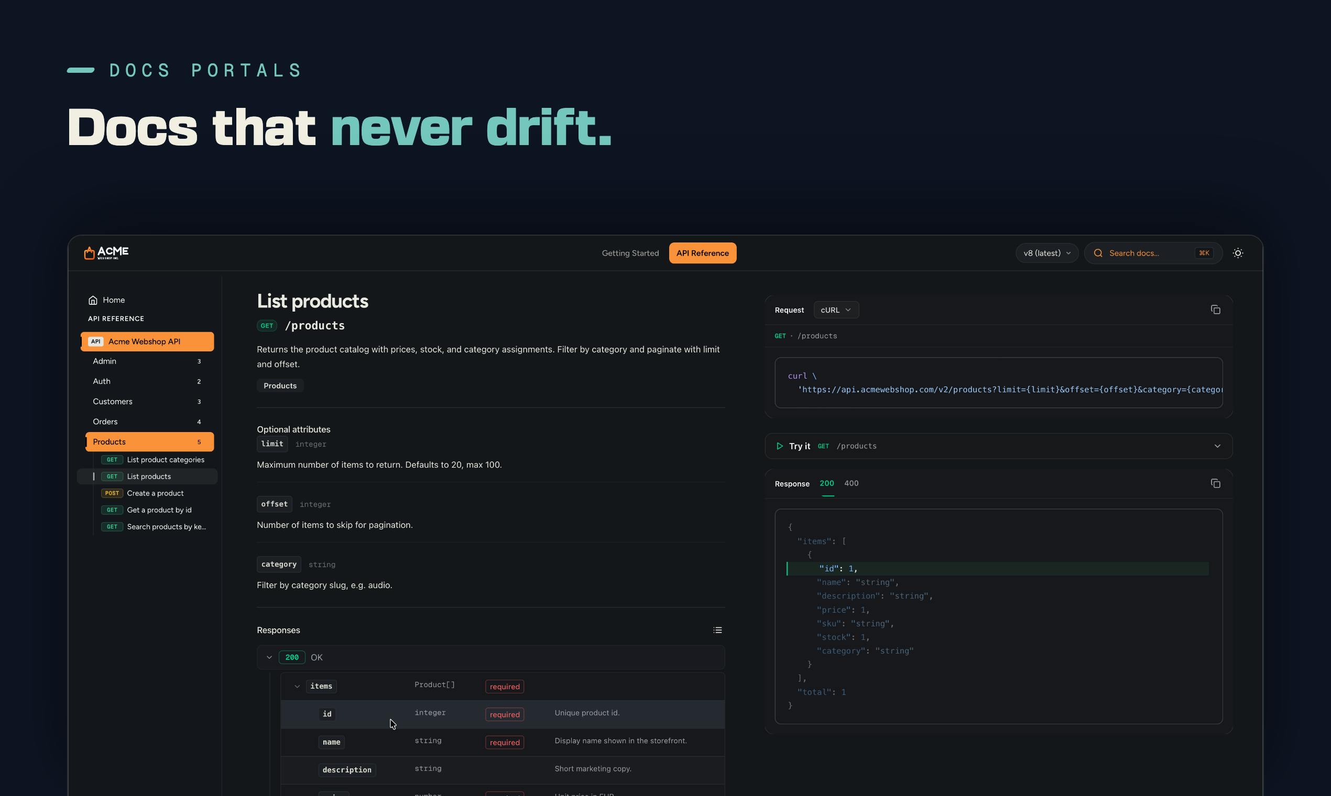The width and height of the screenshot is (1331, 796).
Task: Open the cURL language dropdown
Action: (x=836, y=310)
